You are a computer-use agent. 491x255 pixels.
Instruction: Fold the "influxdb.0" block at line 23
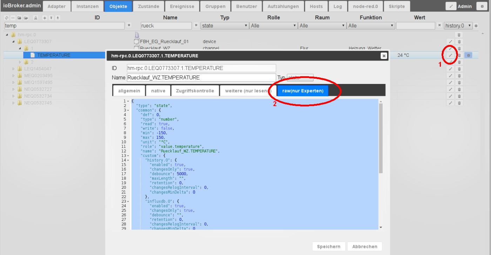point(128,201)
